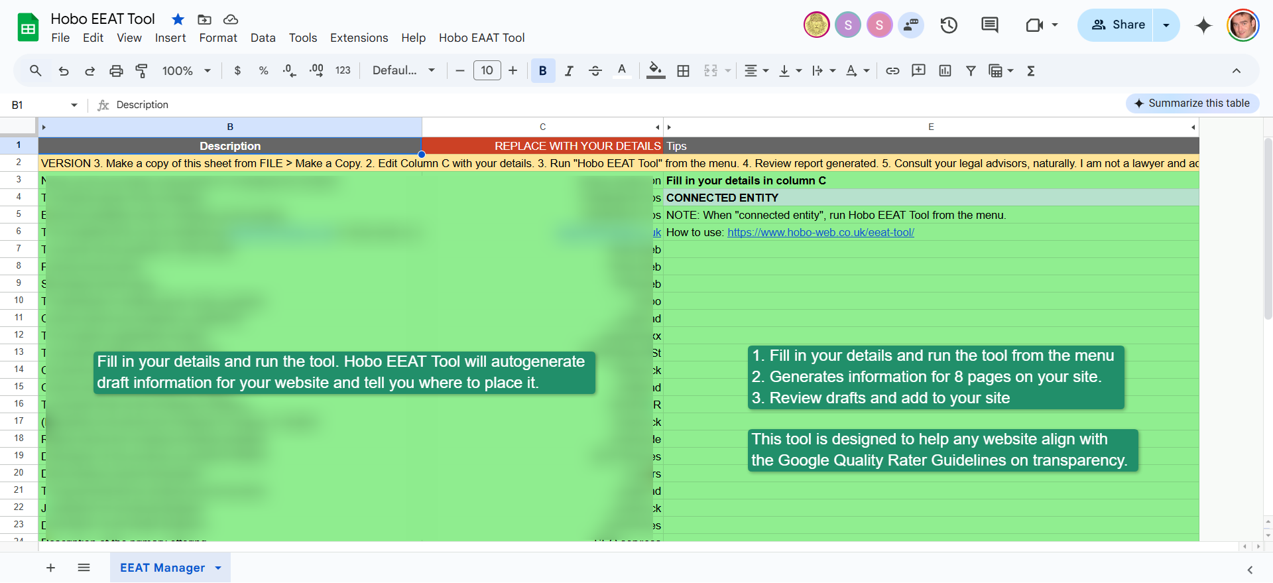Toggle strikethrough formatting
The height and width of the screenshot is (583, 1273).
pos(595,70)
